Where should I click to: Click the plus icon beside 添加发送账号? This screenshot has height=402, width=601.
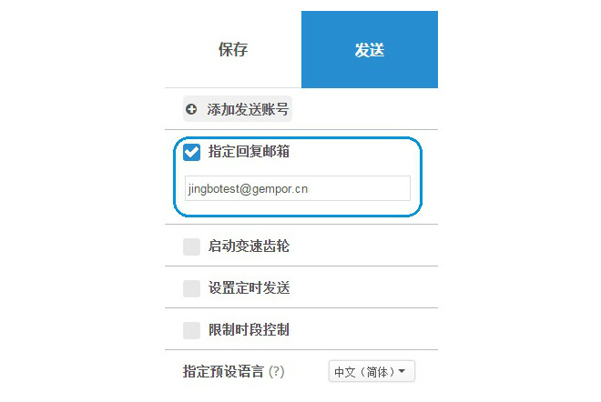click(x=191, y=109)
